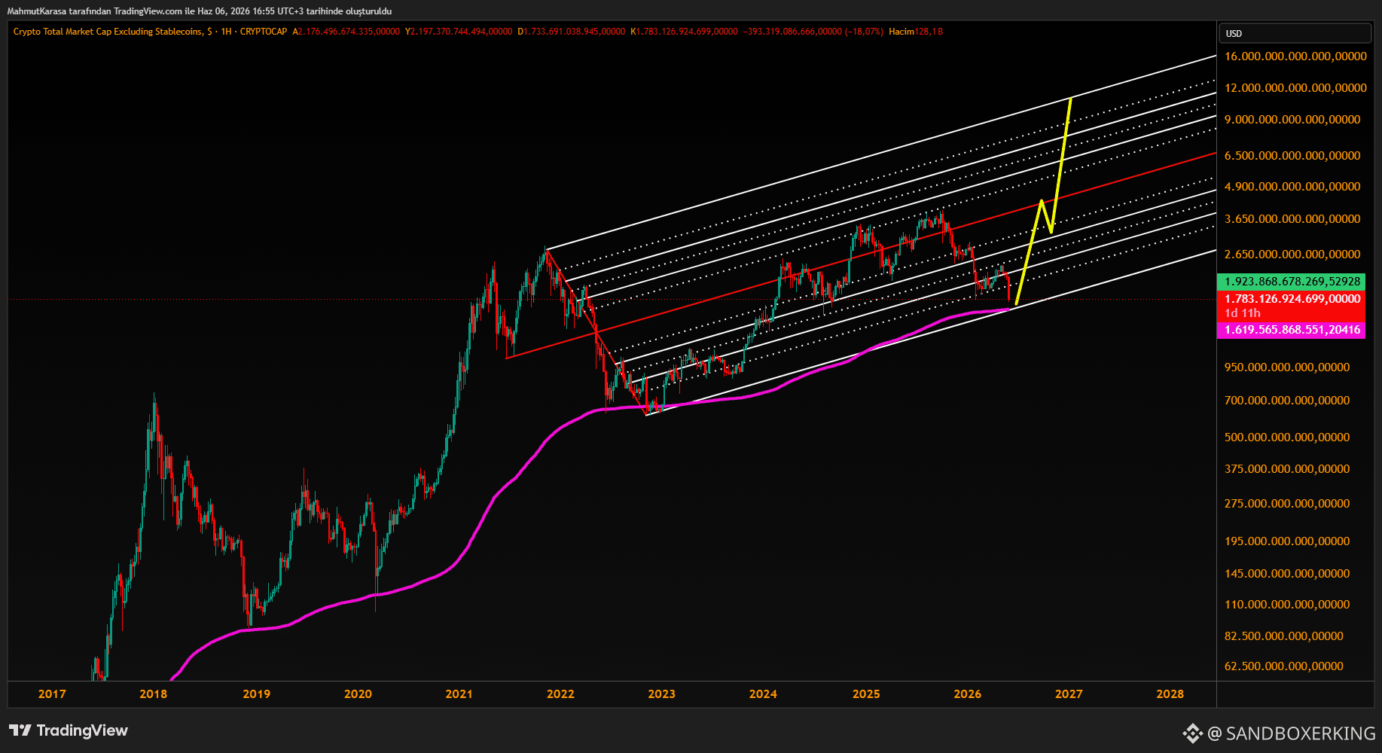Click the 375.000.000.000 price scale label
Screen dimensions: 1382x753
[x=1287, y=469]
